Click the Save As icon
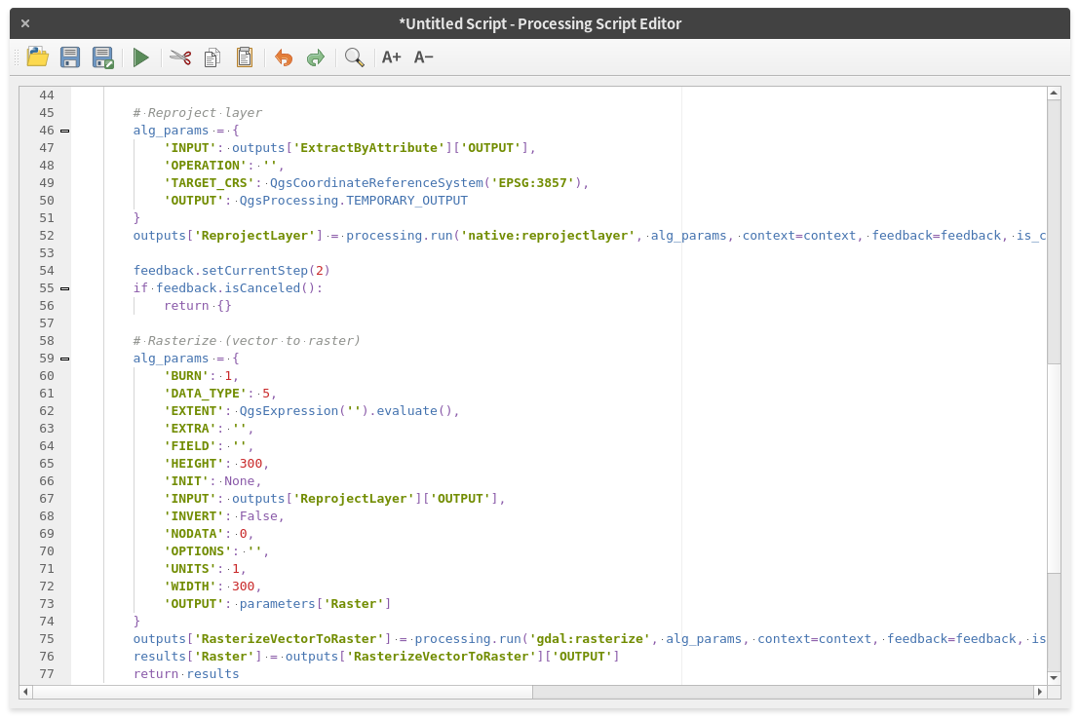 102,57
